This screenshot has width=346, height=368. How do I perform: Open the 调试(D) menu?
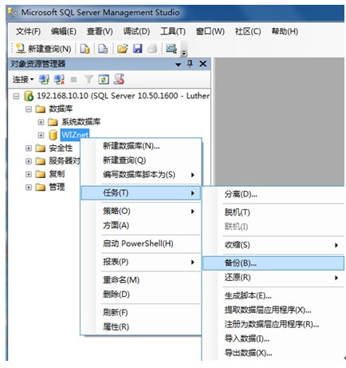coord(136,32)
